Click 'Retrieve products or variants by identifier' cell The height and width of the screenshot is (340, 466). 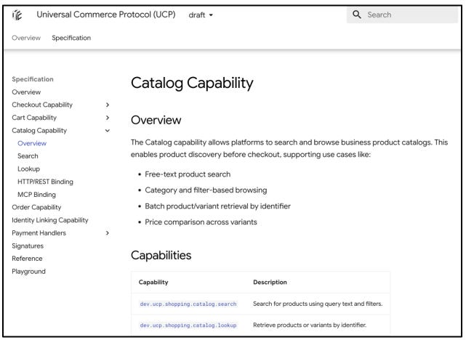click(310, 325)
